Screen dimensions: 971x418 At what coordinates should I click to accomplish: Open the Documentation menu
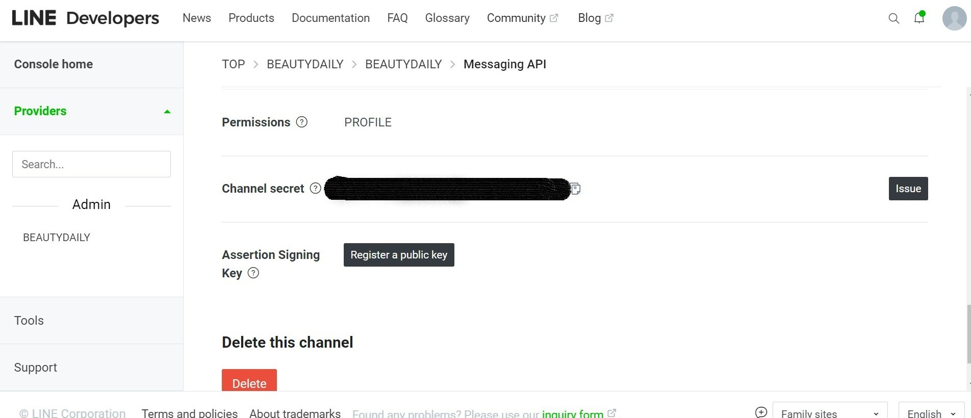pyautogui.click(x=330, y=18)
